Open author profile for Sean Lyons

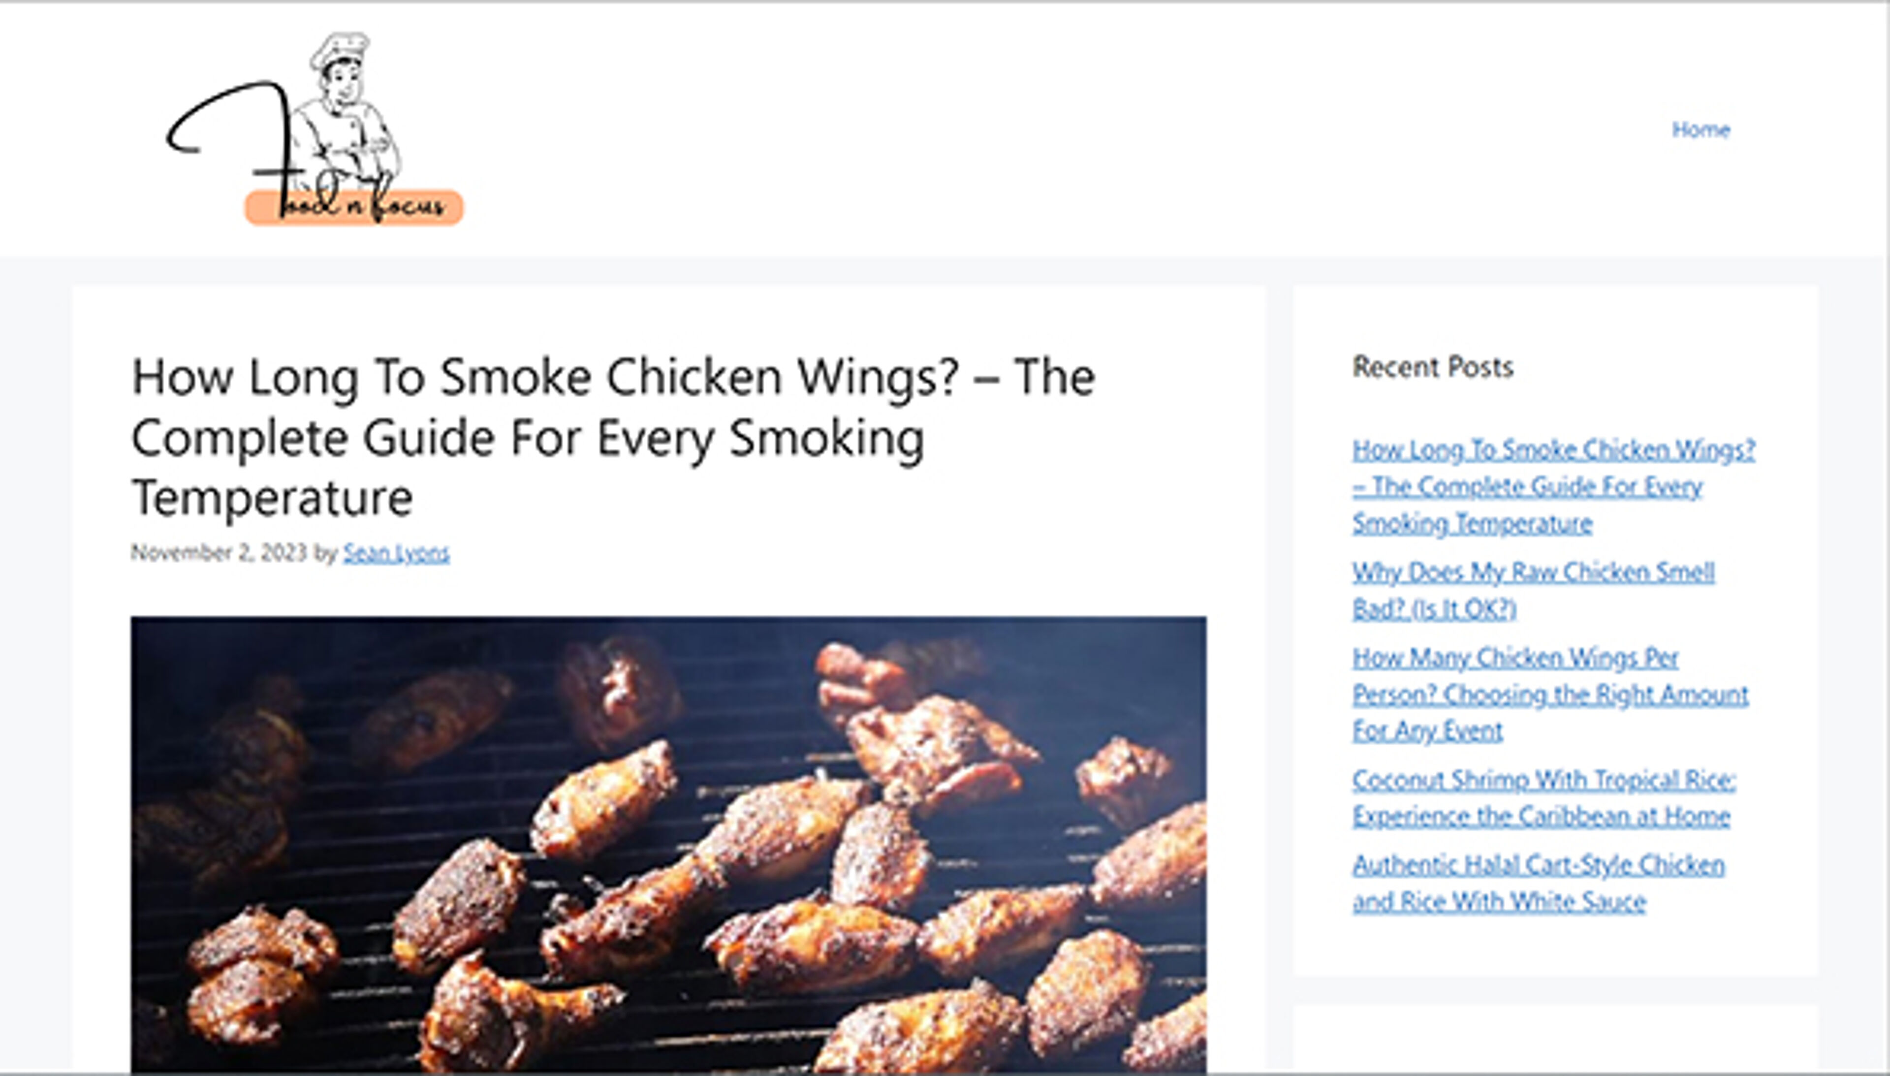[x=396, y=552]
